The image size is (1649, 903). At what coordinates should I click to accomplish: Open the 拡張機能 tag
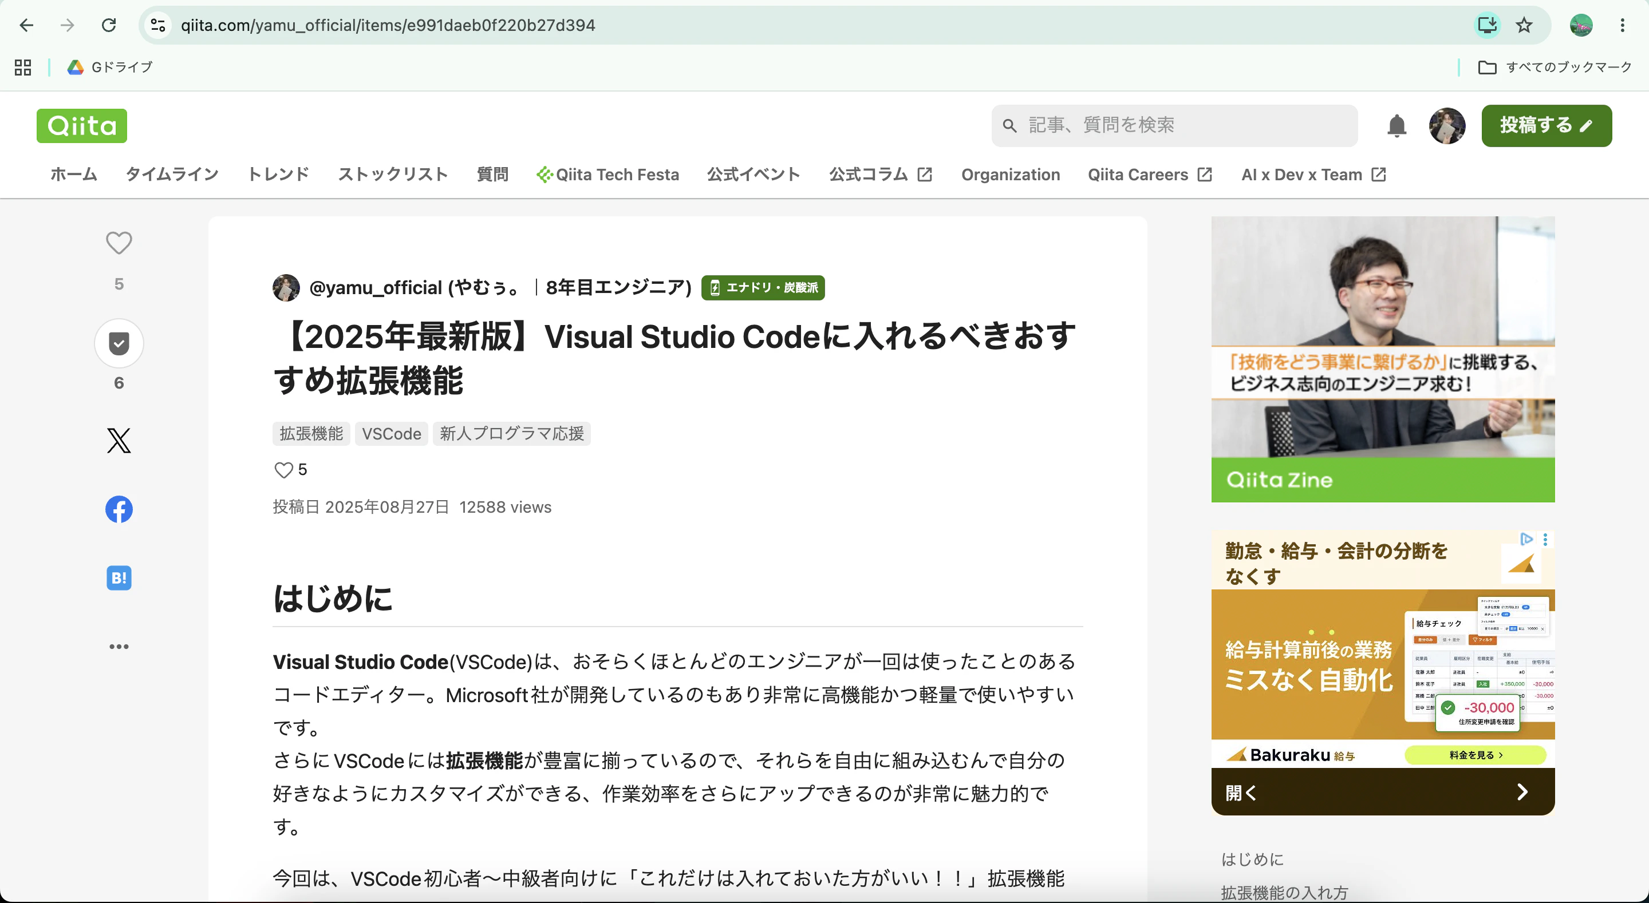(x=311, y=434)
